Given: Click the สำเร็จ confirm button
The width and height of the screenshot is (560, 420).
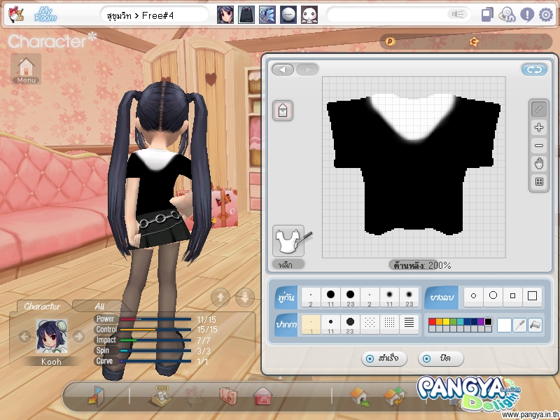Looking at the screenshot, I should click(384, 358).
